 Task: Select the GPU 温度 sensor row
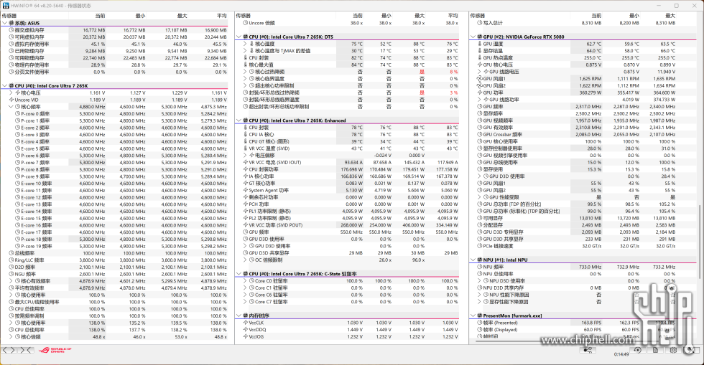(x=574, y=44)
